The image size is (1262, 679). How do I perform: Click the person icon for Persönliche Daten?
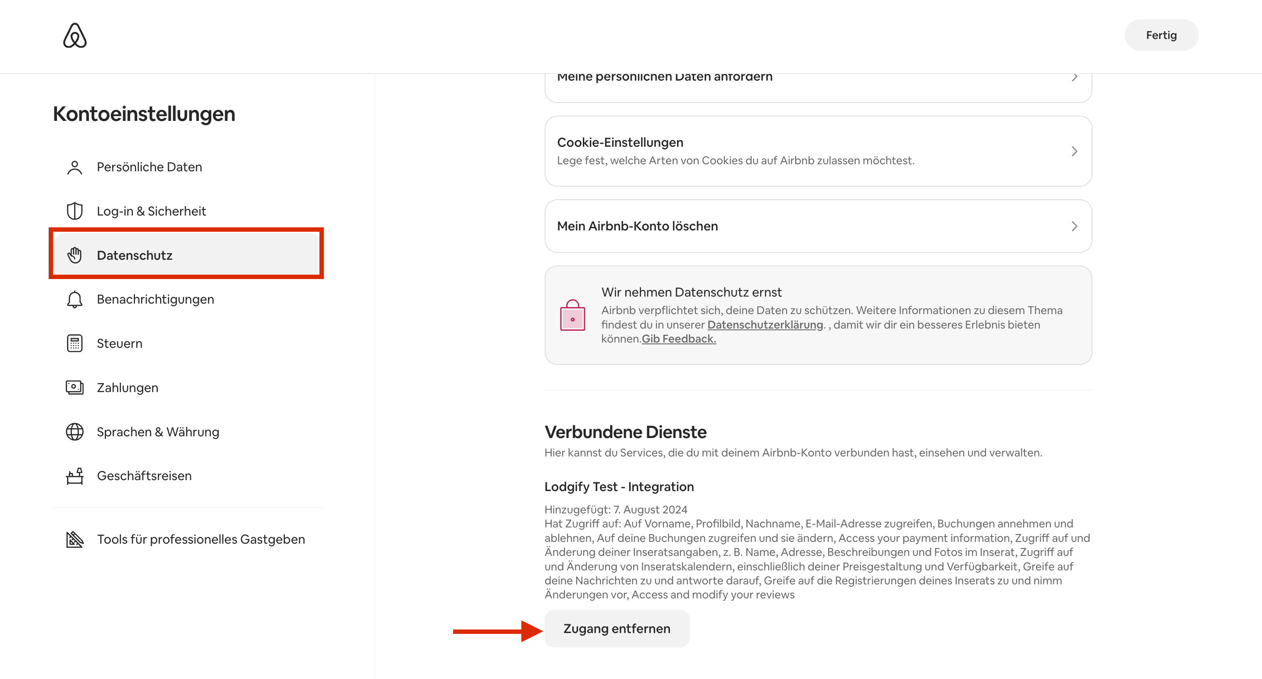pyautogui.click(x=74, y=167)
